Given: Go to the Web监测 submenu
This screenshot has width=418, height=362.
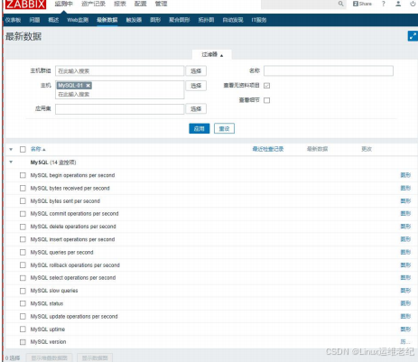Looking at the screenshot, I should click(x=78, y=20).
